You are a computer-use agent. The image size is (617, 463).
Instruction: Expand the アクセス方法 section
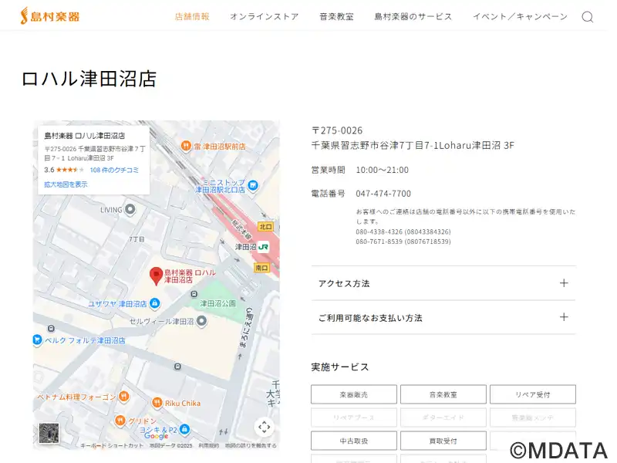click(443, 283)
